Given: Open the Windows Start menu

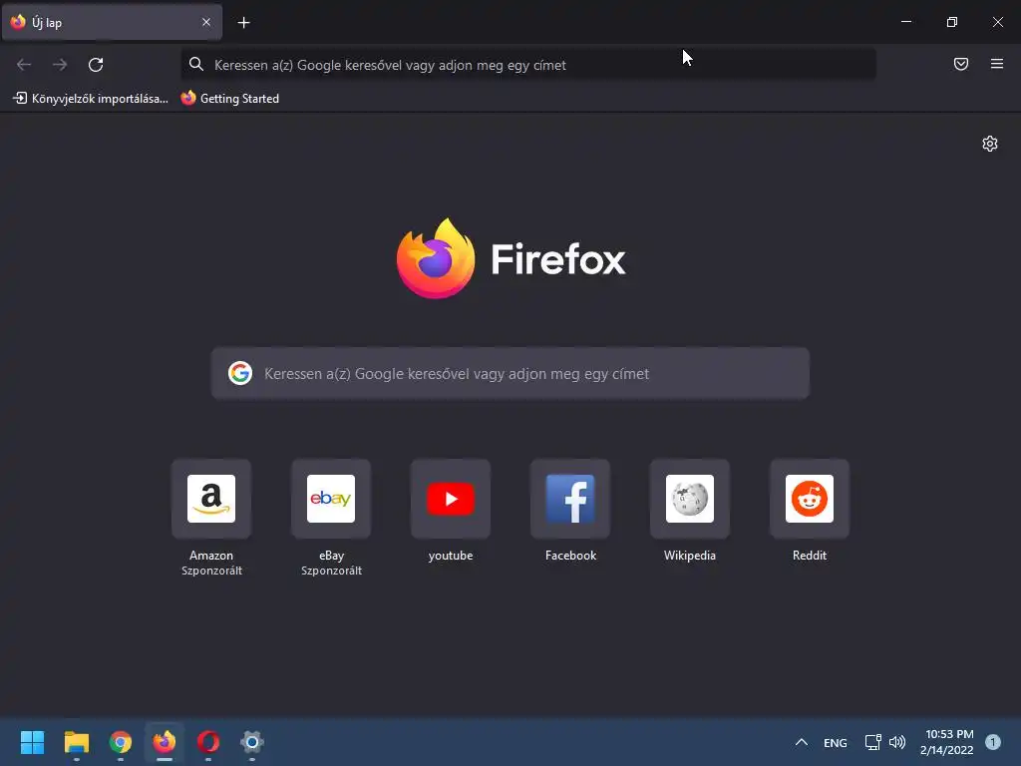Looking at the screenshot, I should (x=32, y=742).
